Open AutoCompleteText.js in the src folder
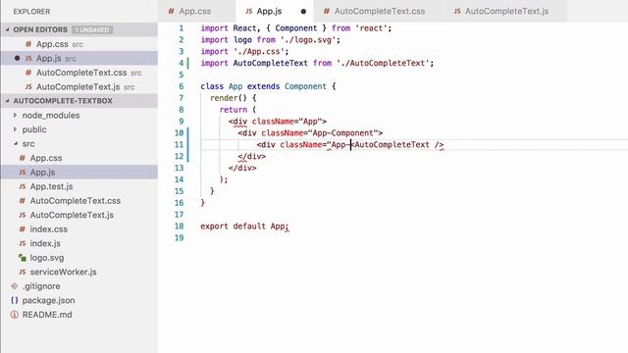The image size is (628, 353). (x=79, y=215)
